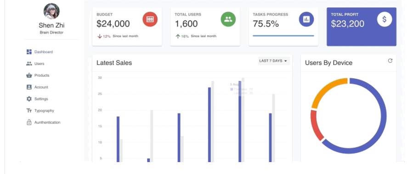Screen dimensions: 407x174
Task: Click the 5 Aug chart tooltip
Action: 241,89
